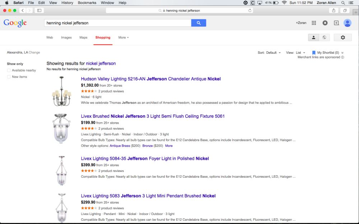
Task: Click the blue Google search magnifier button
Action: 199,23
